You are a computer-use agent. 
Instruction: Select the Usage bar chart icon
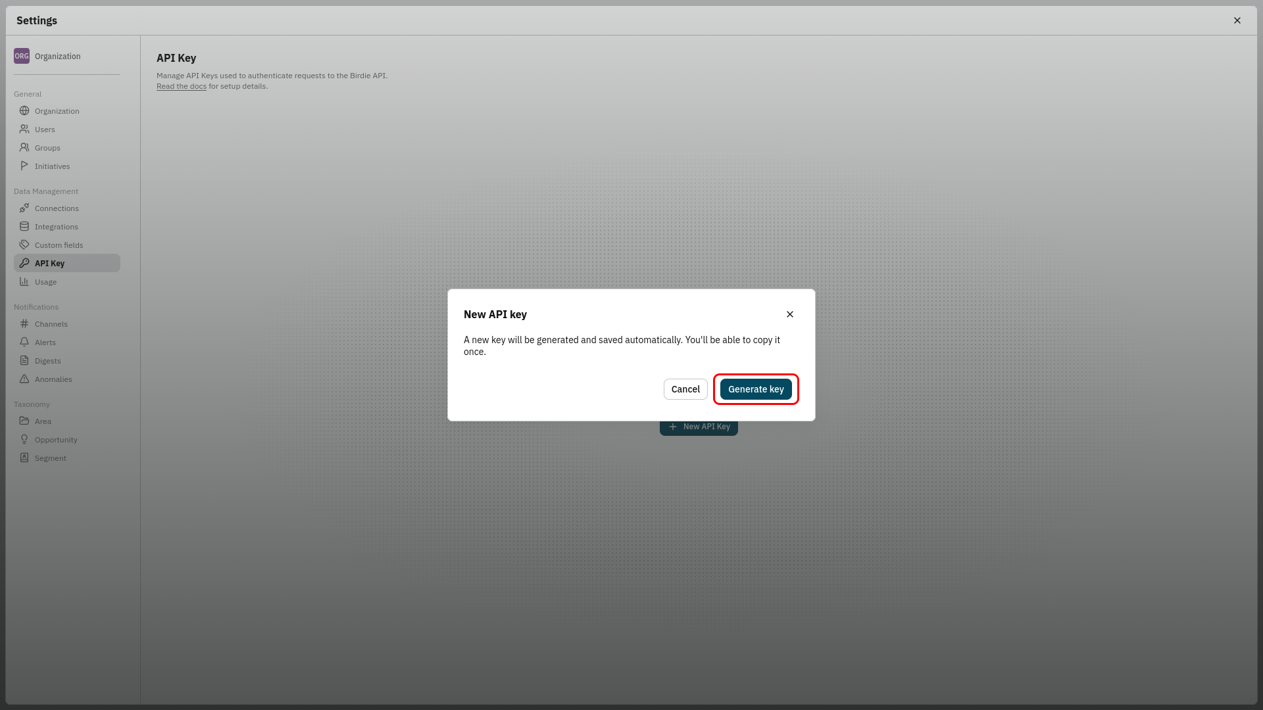click(24, 281)
